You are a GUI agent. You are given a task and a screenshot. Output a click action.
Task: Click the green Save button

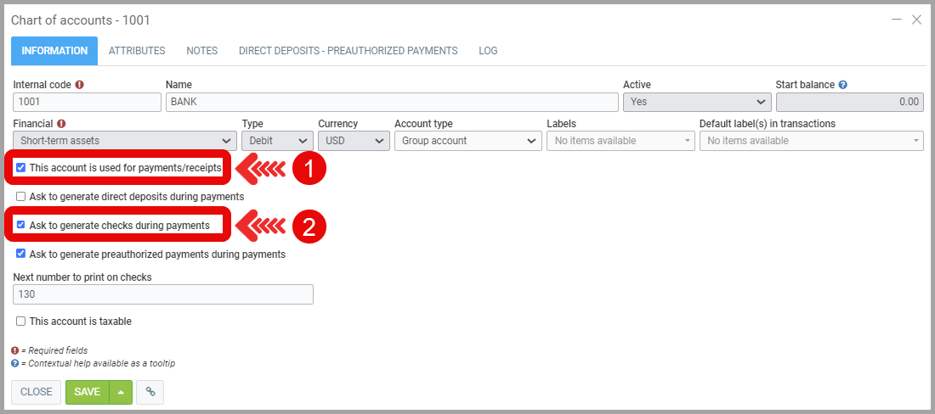[x=87, y=392]
